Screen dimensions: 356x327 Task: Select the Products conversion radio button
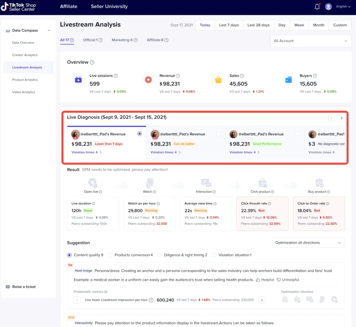[x=110, y=255]
